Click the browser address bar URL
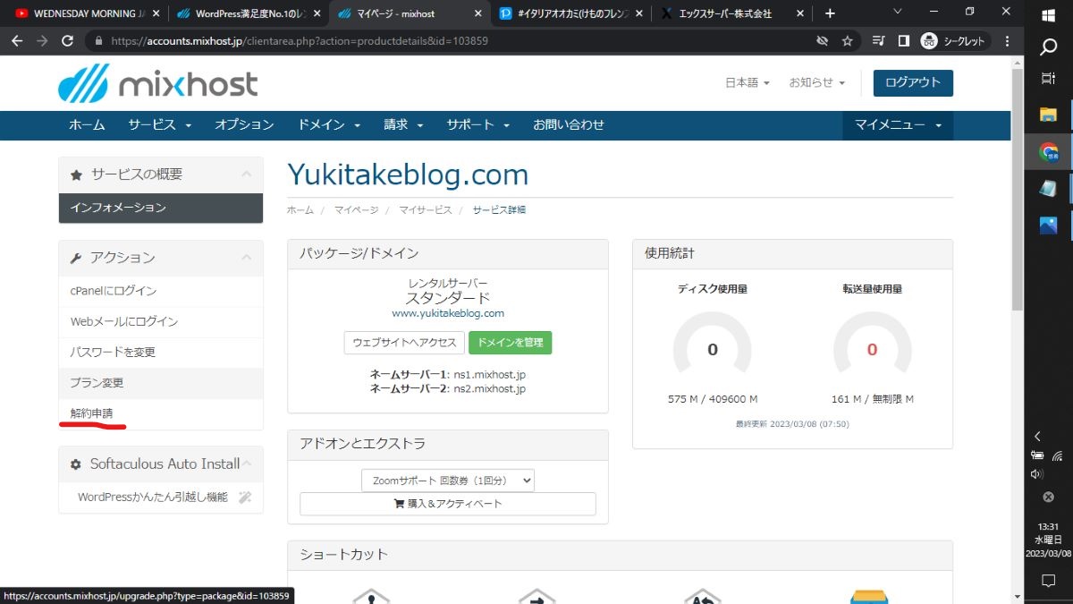The height and width of the screenshot is (604, 1073). pos(300,41)
